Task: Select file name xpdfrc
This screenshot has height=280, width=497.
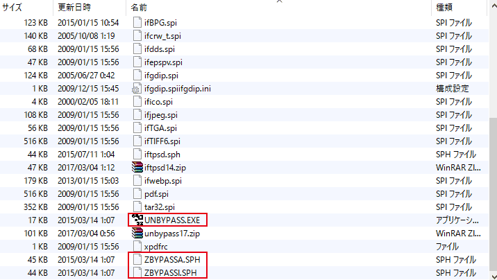Action: click(156, 247)
